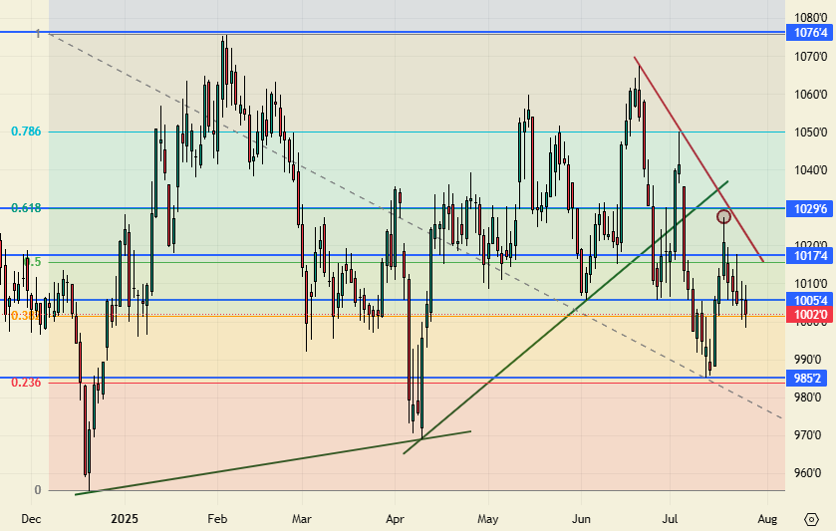Select the 0.618 Fibonacci level label
Viewport: 836px width, 531px height.
pyautogui.click(x=25, y=208)
